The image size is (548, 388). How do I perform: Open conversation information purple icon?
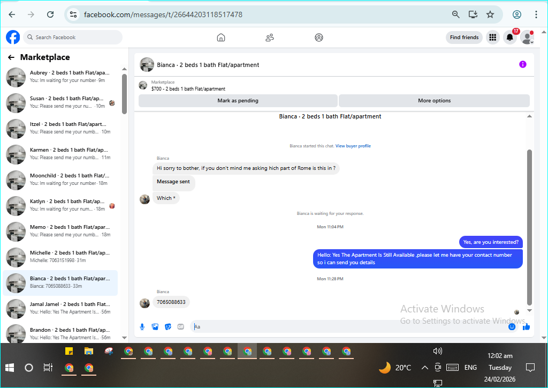[x=522, y=64]
